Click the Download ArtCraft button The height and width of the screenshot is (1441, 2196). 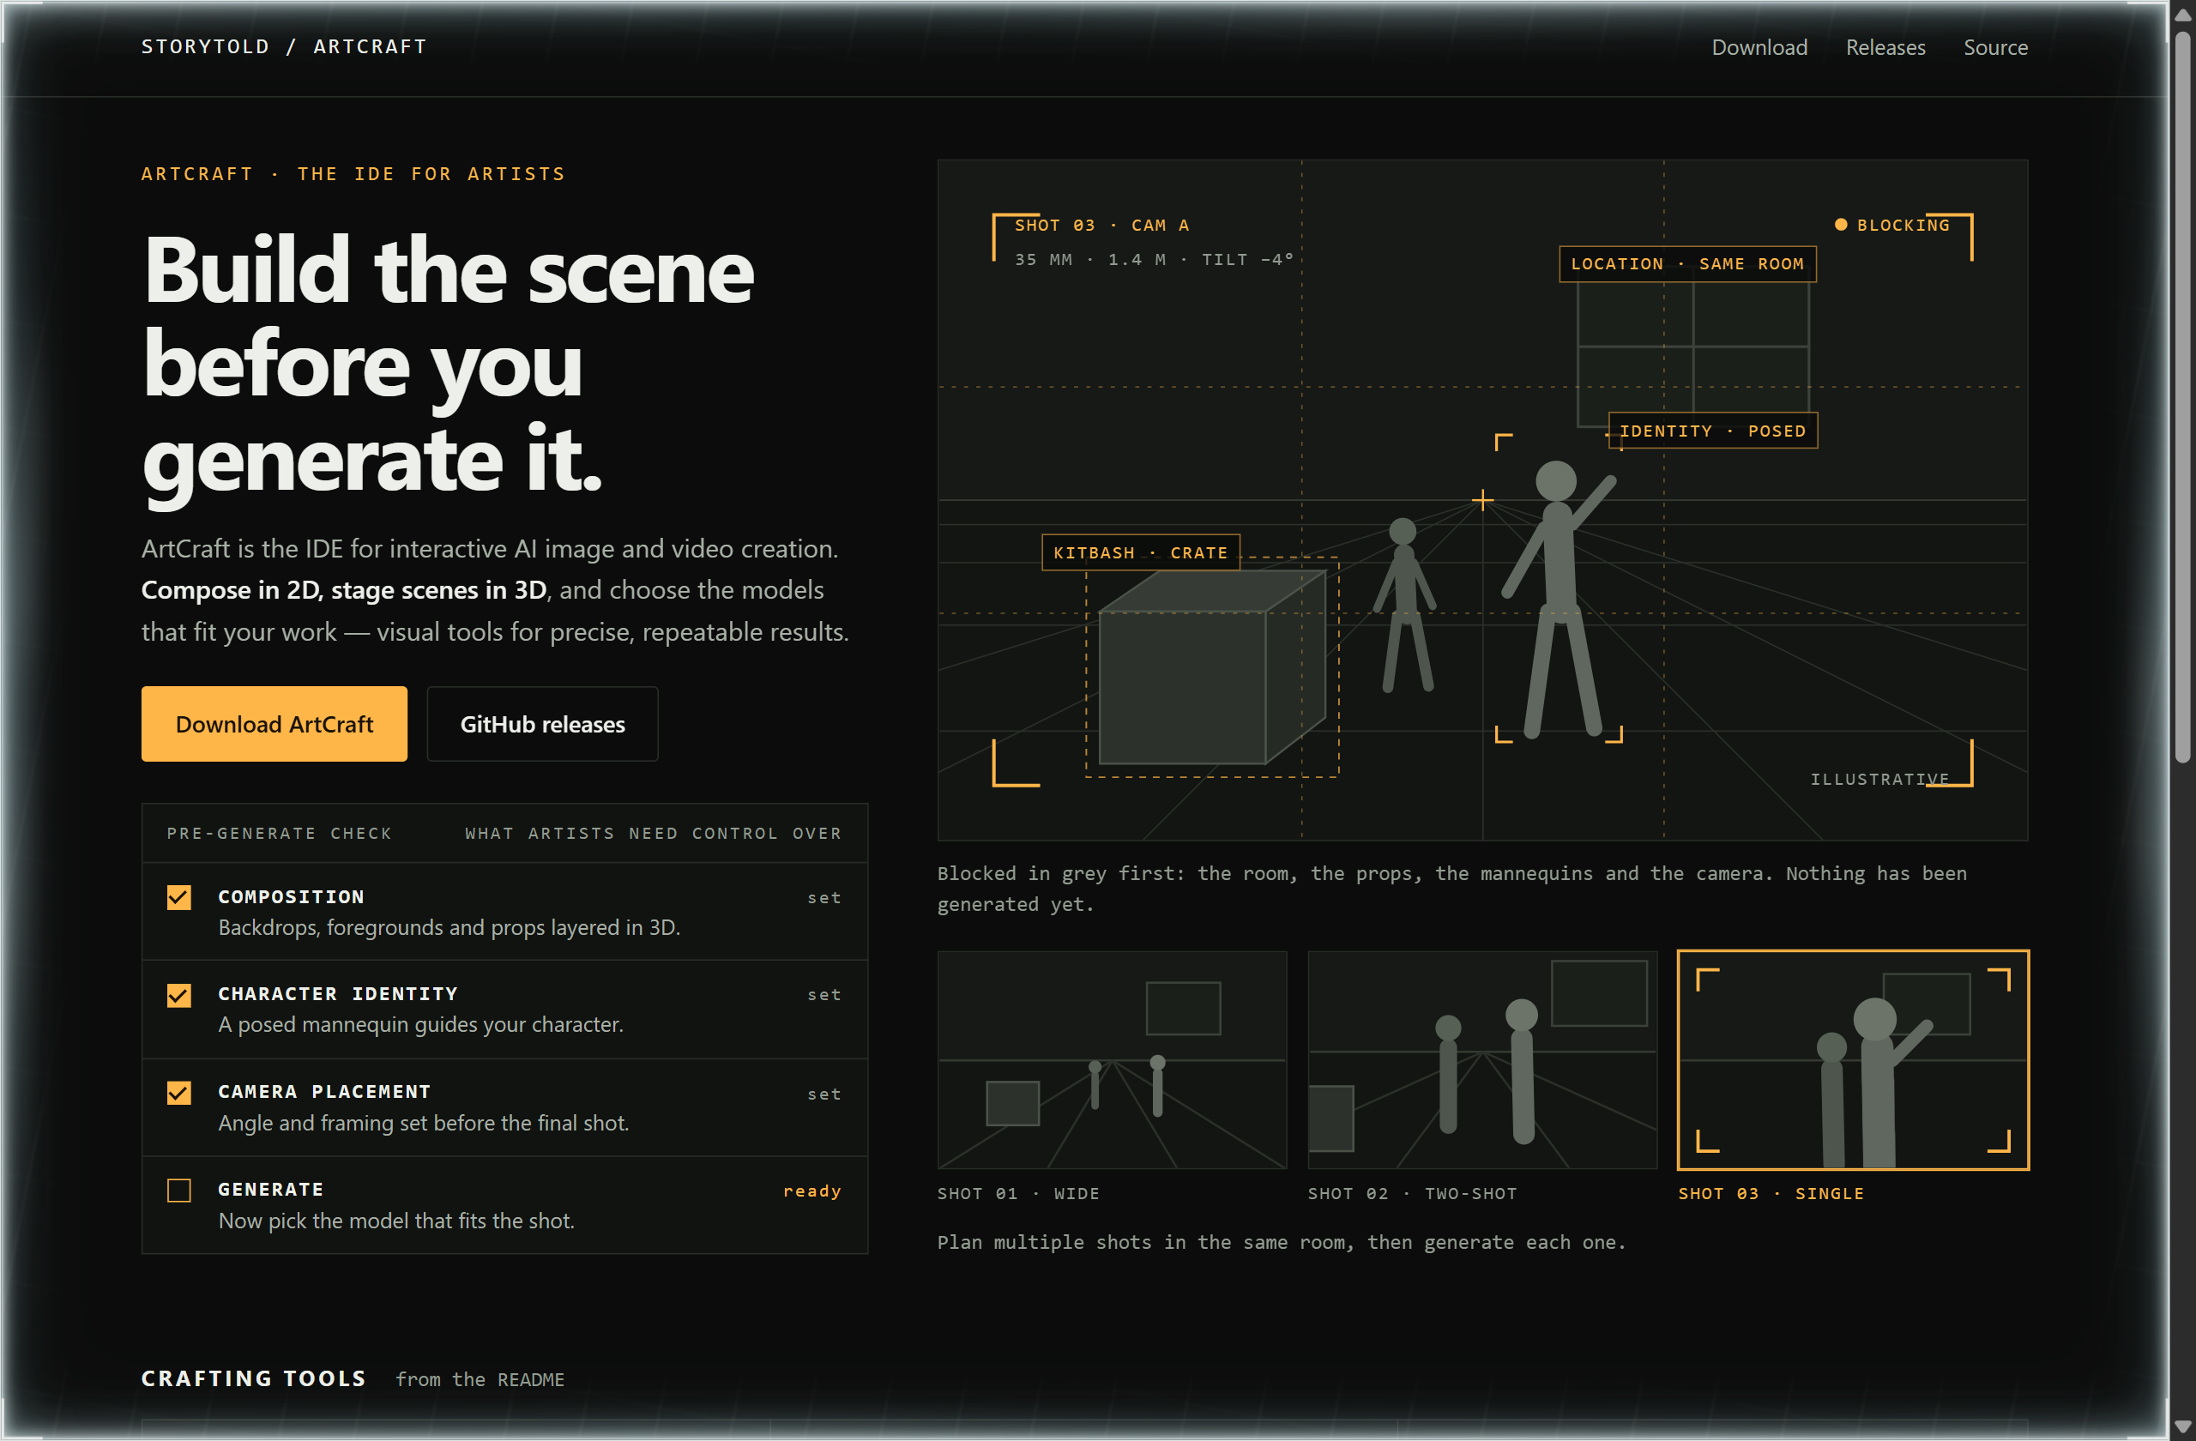point(274,723)
